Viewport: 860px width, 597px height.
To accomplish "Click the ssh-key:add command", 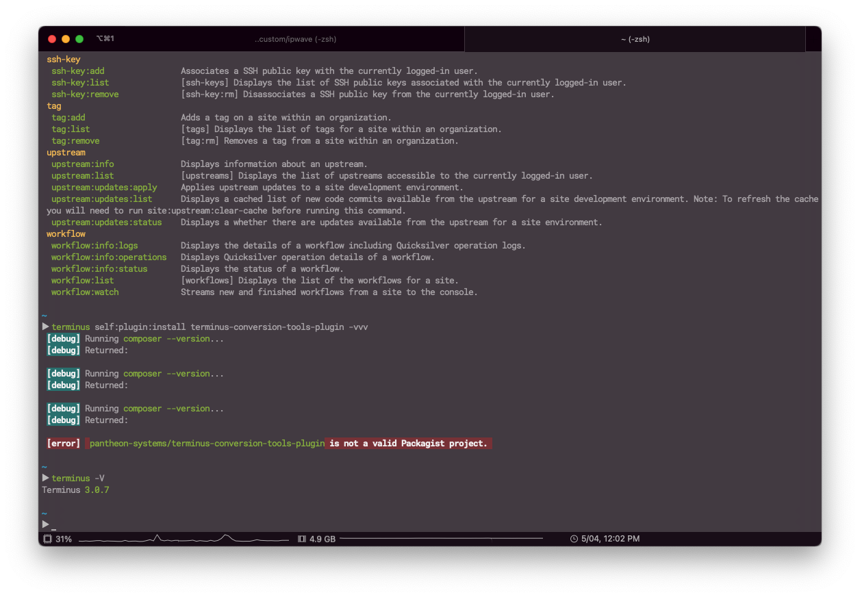I will point(78,71).
